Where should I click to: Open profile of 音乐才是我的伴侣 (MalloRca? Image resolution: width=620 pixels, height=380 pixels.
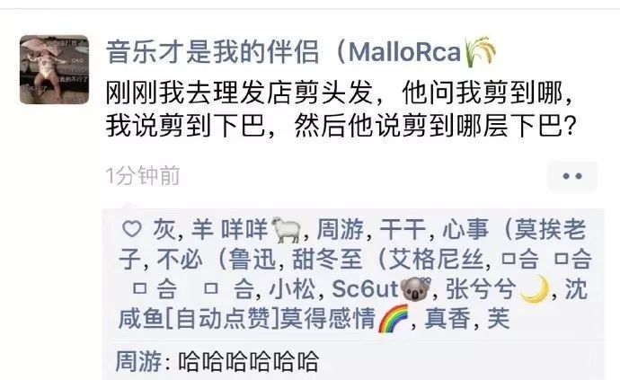[x=301, y=52]
